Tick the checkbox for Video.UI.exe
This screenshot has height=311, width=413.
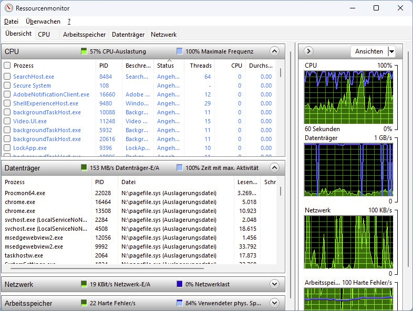pos(7,121)
